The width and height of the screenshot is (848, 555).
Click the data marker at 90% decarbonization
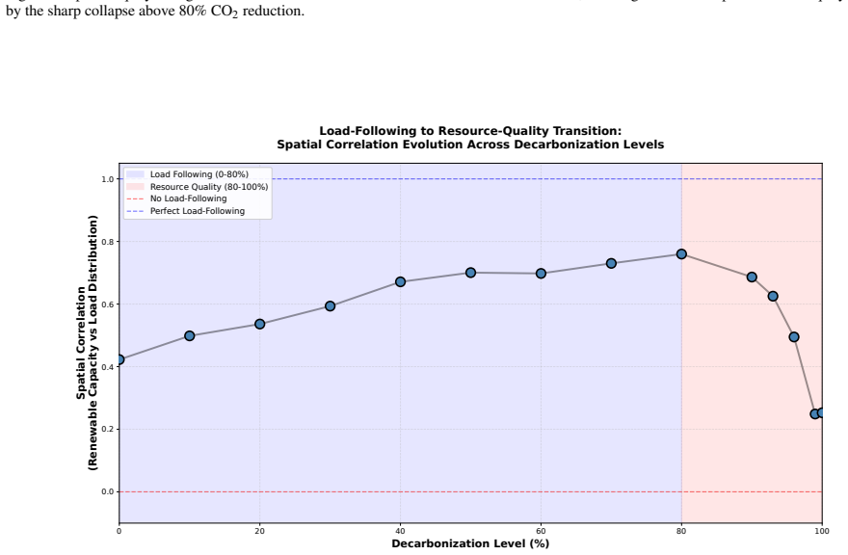(752, 277)
